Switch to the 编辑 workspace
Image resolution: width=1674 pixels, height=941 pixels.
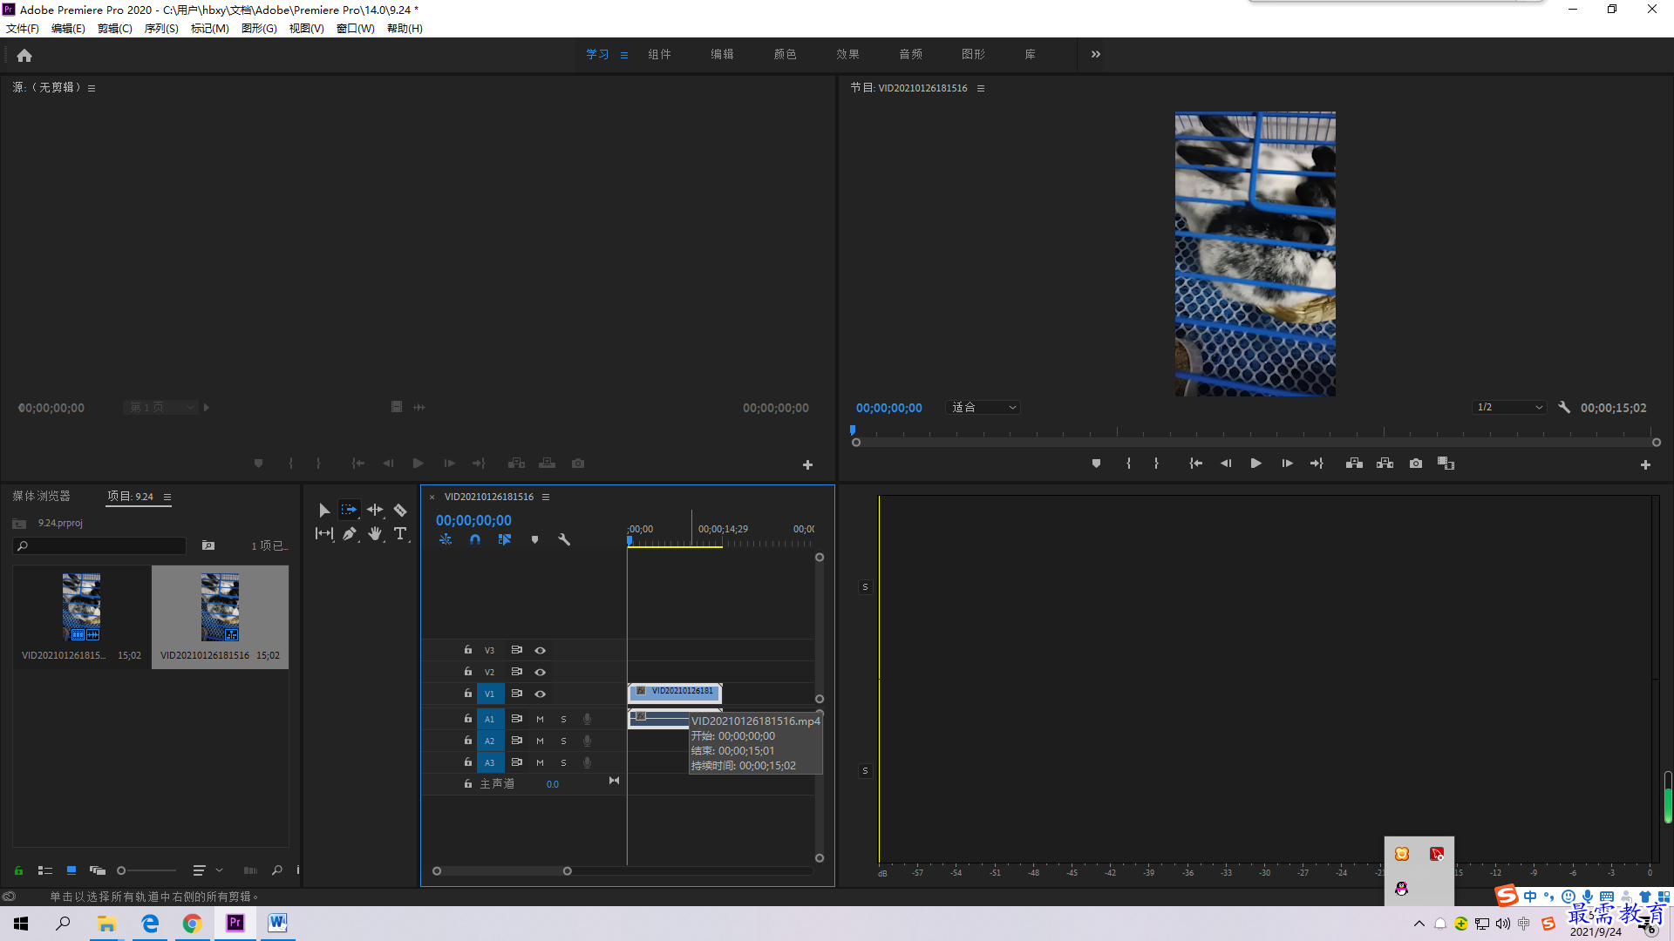pyautogui.click(x=722, y=54)
